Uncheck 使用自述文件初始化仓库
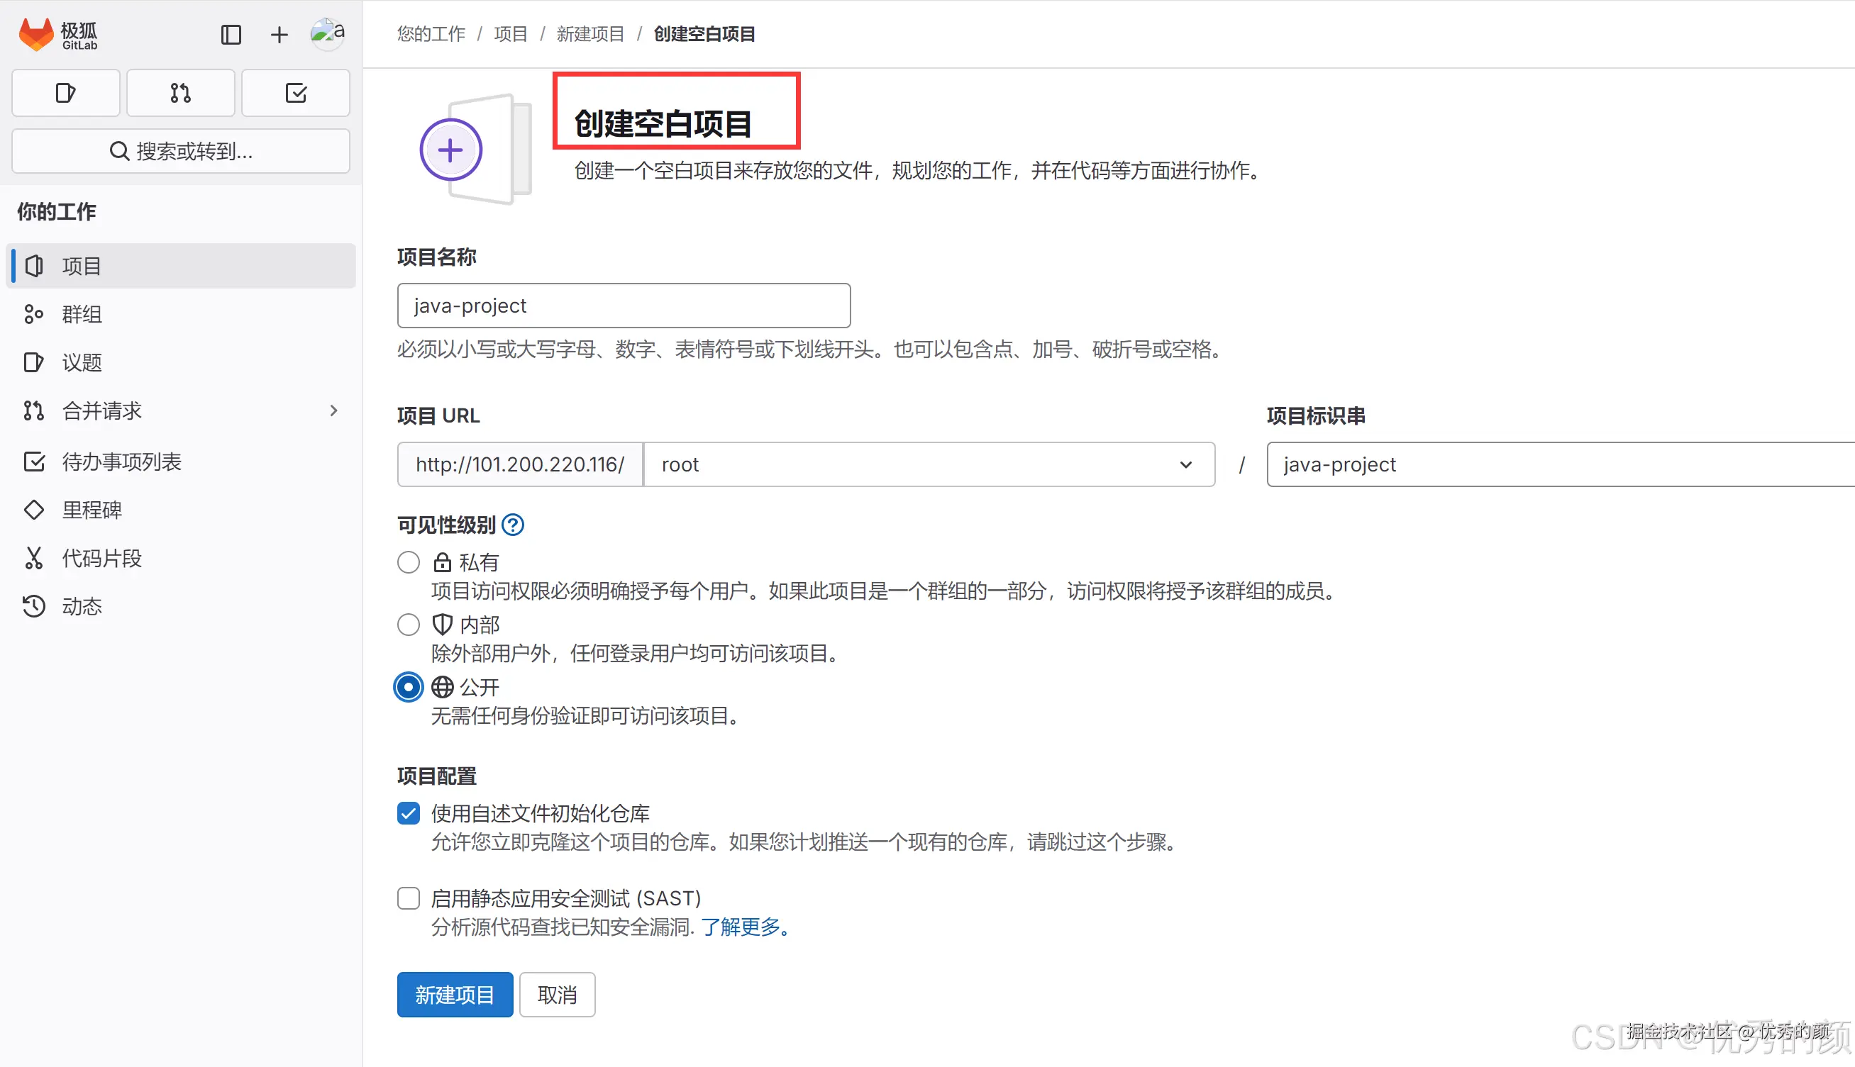This screenshot has width=1855, height=1067. point(409,812)
